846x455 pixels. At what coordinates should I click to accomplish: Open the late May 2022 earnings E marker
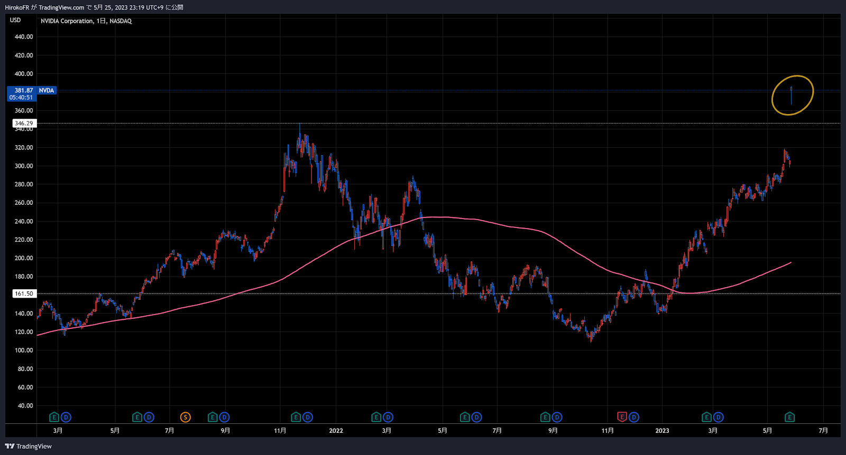[465, 417]
